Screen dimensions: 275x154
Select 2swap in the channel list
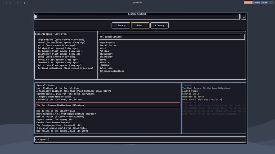(103, 60)
